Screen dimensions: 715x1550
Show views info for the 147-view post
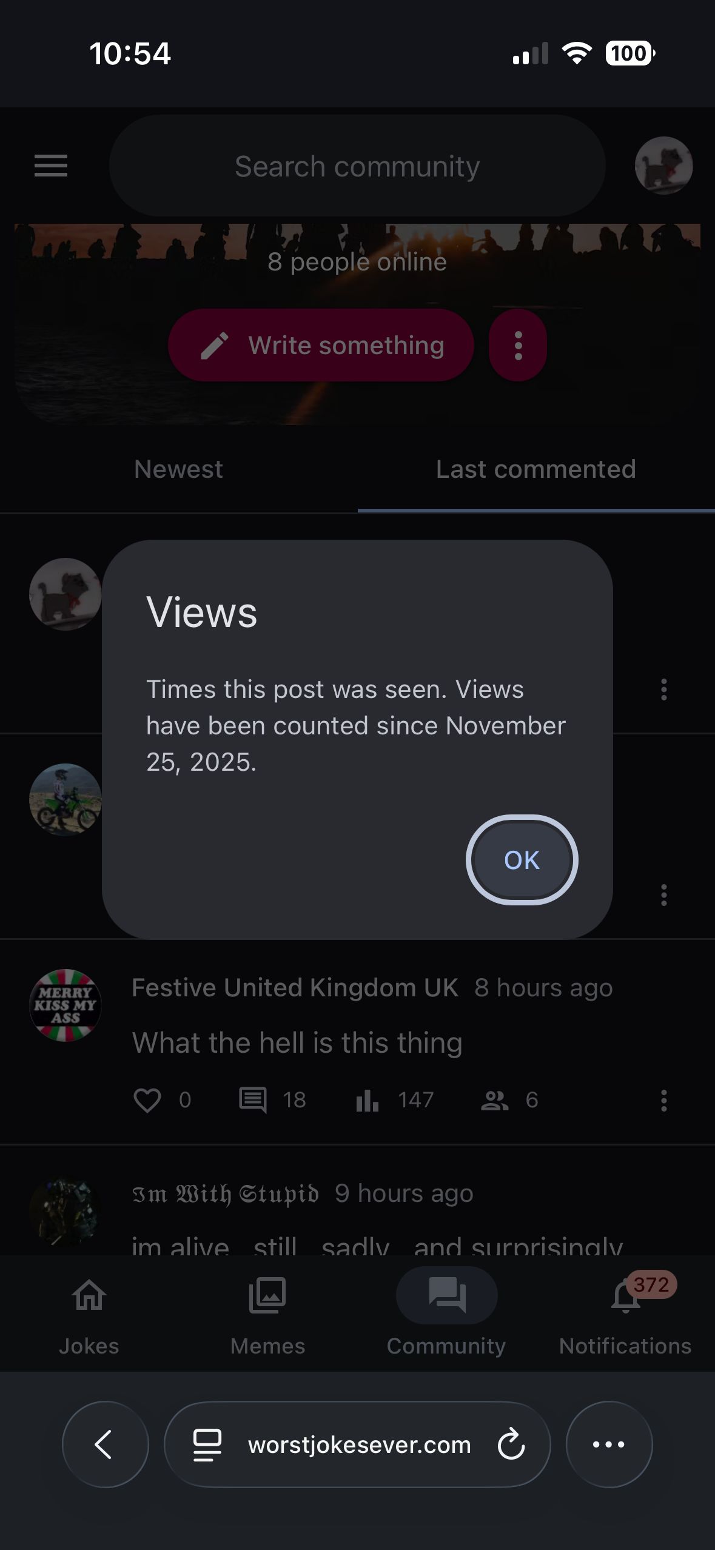[368, 1100]
